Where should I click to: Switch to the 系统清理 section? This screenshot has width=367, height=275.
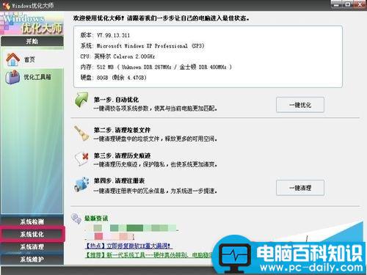pyautogui.click(x=32, y=246)
